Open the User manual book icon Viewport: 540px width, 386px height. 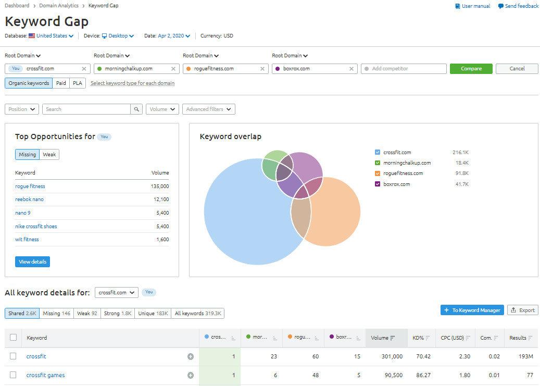tap(458, 6)
